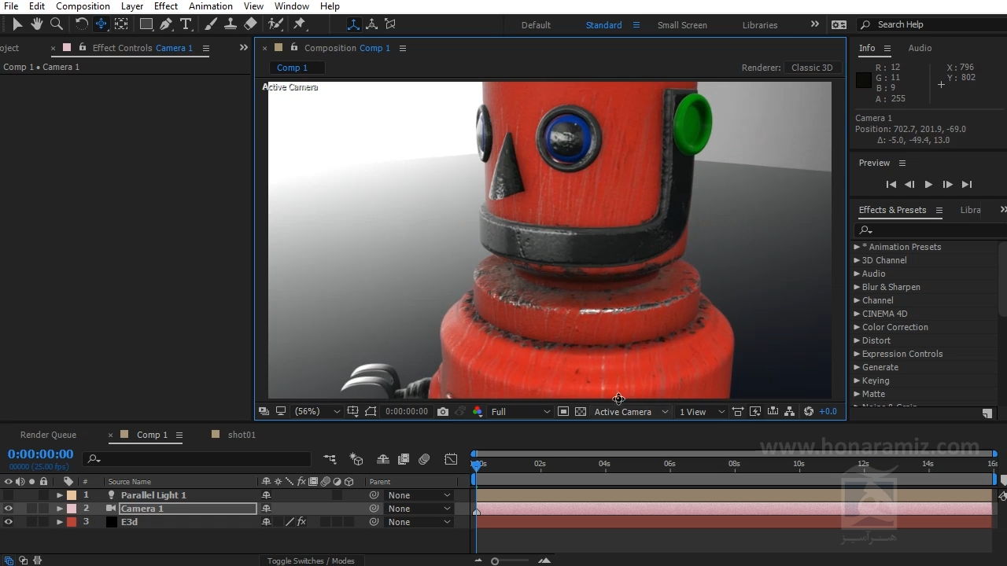Image resolution: width=1007 pixels, height=566 pixels.
Task: Switch to the Audio panel tab
Action: tap(920, 48)
